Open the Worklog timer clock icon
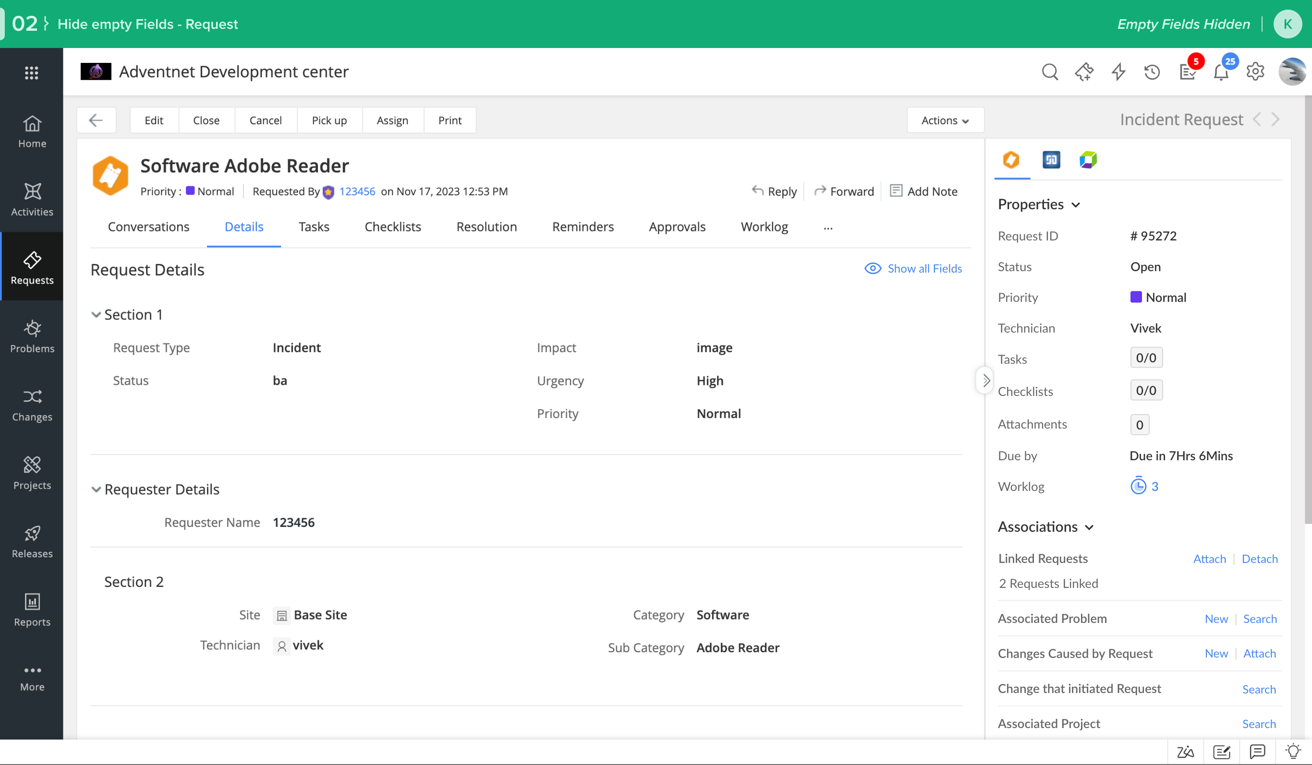The height and width of the screenshot is (765, 1312). click(1138, 486)
